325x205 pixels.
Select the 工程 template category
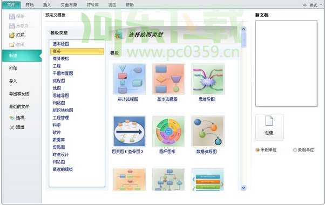pyautogui.click(x=57, y=66)
